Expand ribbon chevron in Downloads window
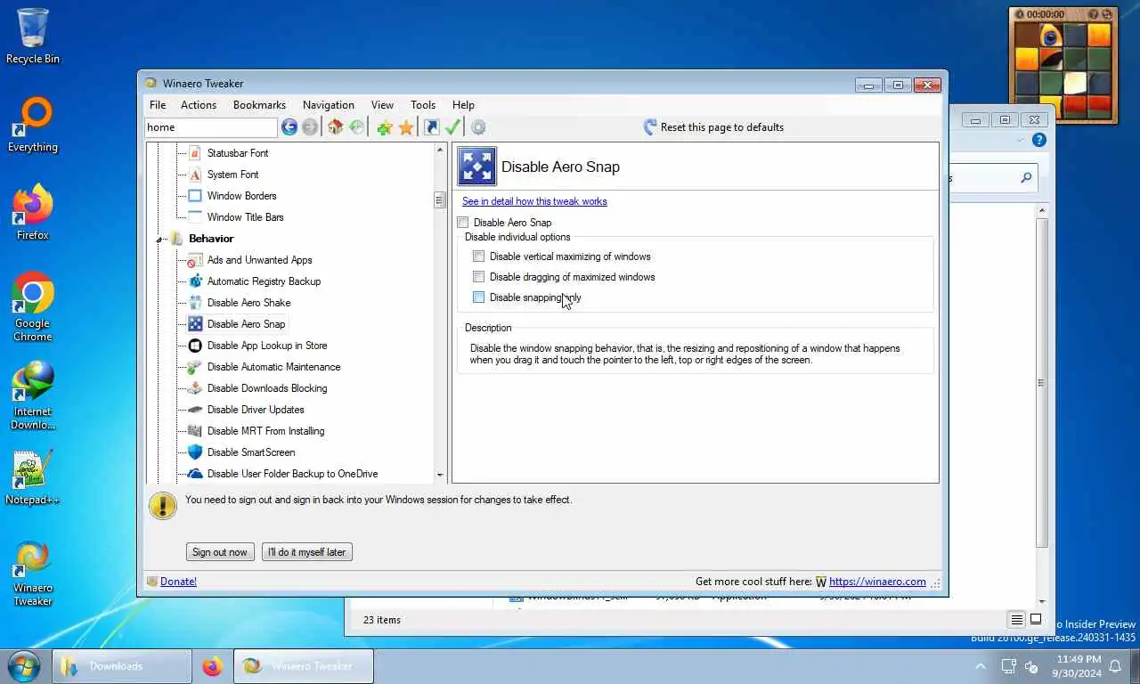This screenshot has height=684, width=1140. pos(1022,140)
